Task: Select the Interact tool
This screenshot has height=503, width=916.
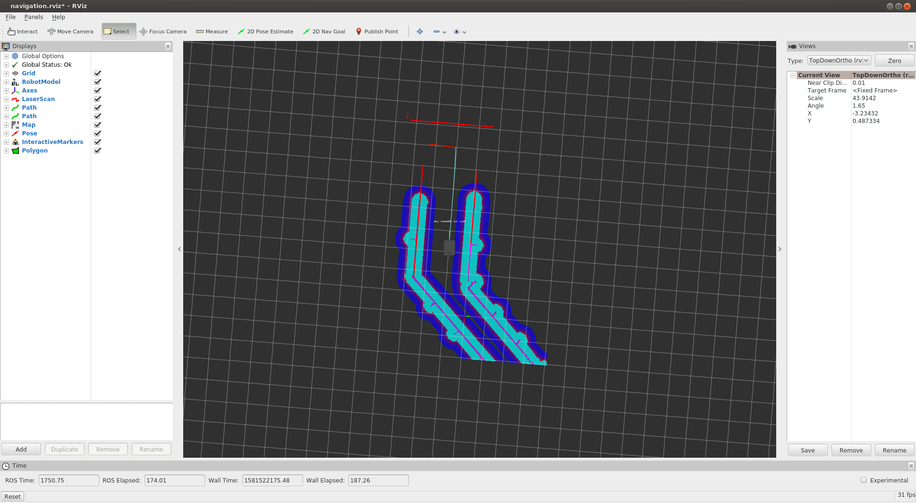Action: coord(22,31)
